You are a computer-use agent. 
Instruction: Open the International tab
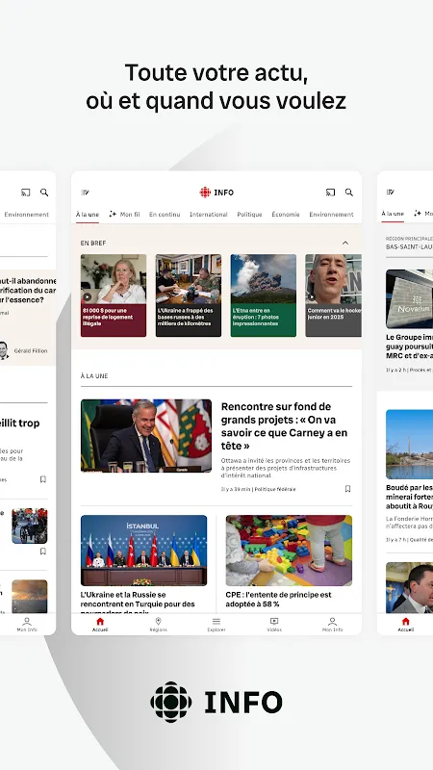tap(209, 215)
